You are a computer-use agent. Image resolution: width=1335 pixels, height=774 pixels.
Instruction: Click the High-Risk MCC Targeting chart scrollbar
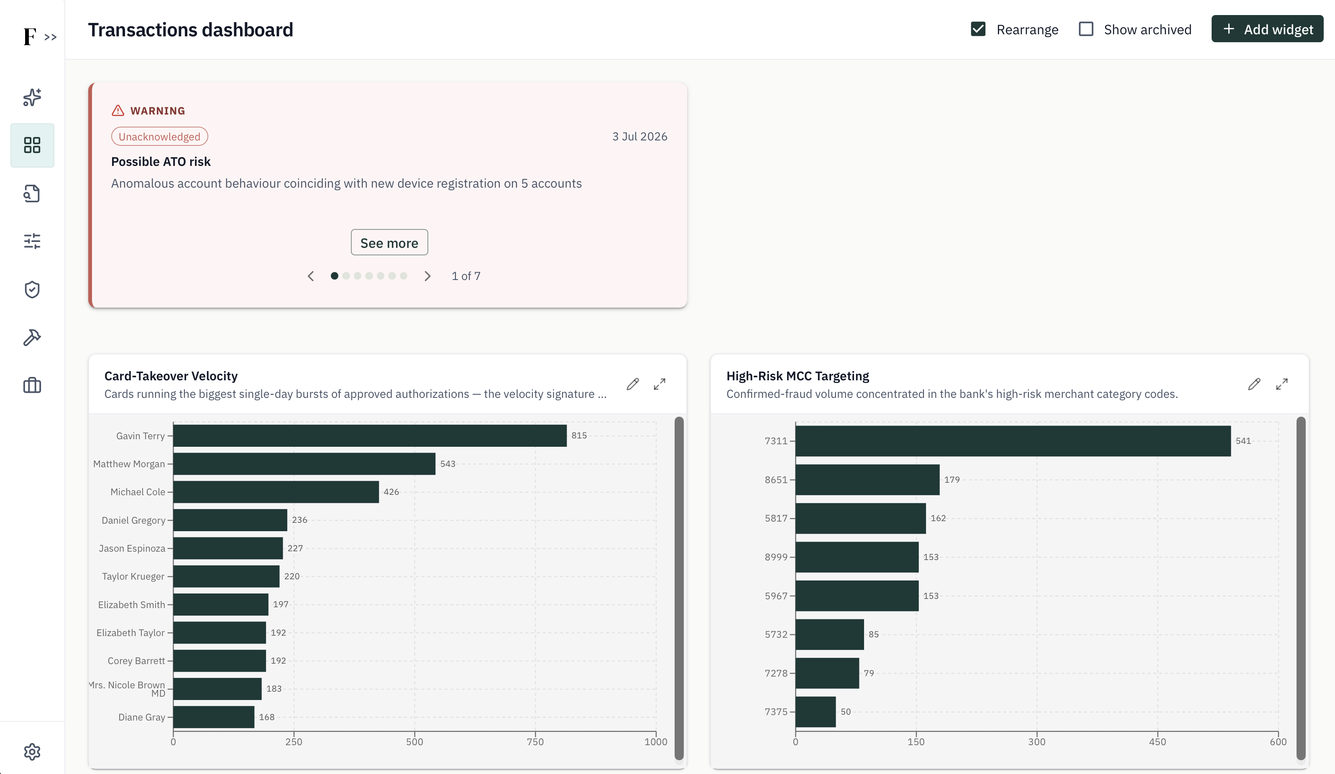(1301, 588)
